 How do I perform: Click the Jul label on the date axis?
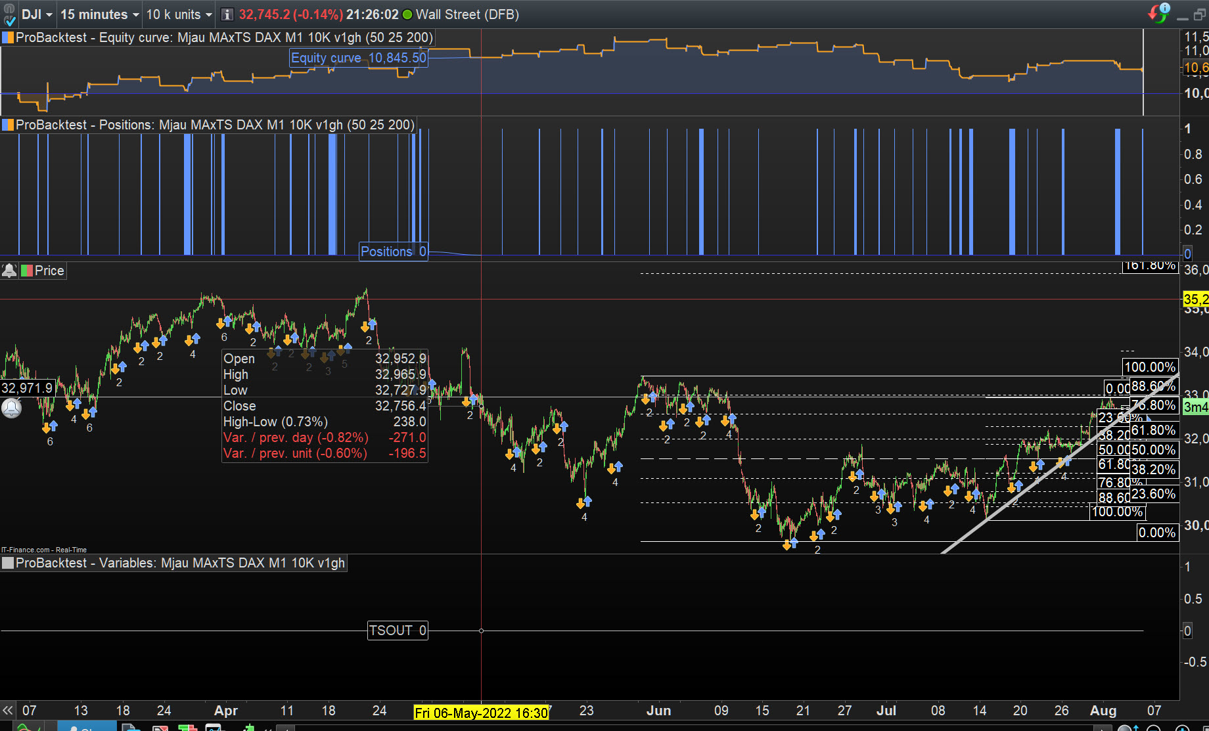886,711
